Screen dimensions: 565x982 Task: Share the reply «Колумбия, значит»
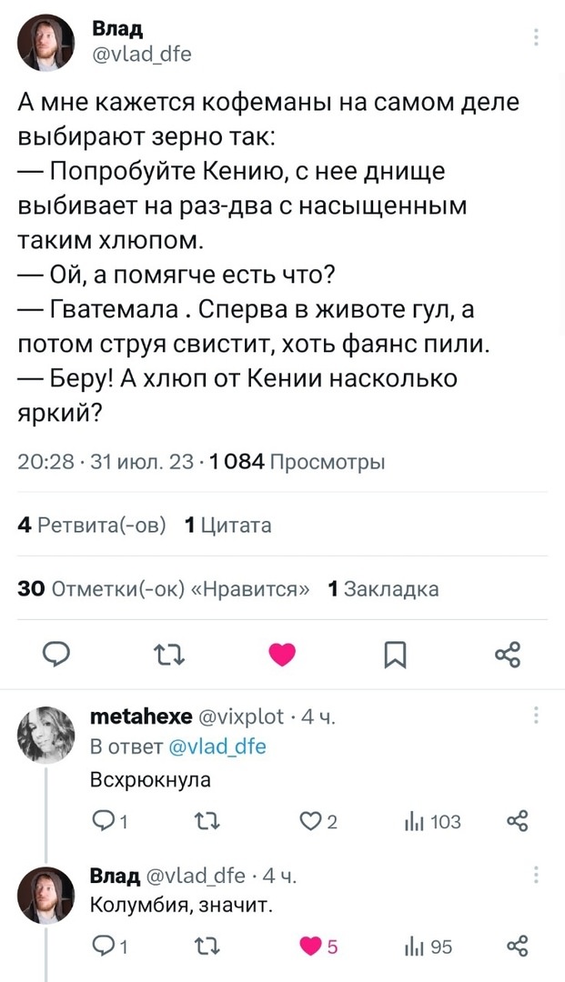(517, 946)
